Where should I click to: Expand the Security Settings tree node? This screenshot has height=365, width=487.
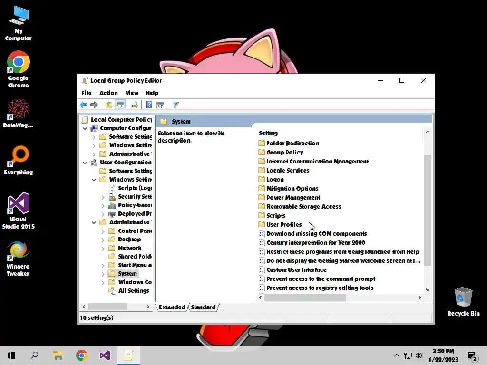tap(103, 197)
